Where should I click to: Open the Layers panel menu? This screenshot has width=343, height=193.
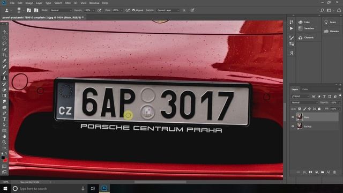(339, 90)
